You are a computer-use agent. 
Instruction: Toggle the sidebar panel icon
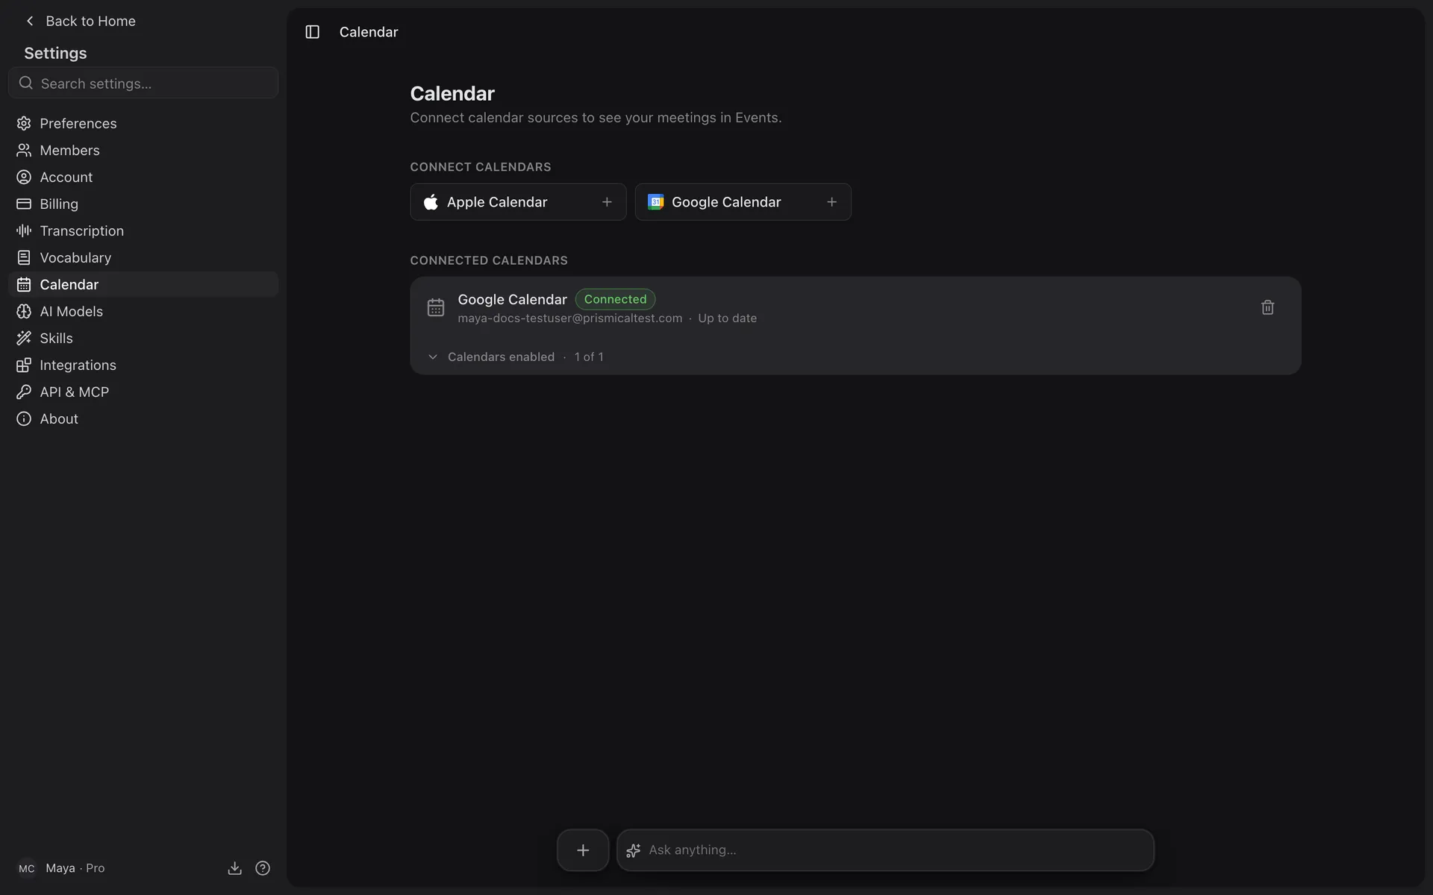(312, 32)
